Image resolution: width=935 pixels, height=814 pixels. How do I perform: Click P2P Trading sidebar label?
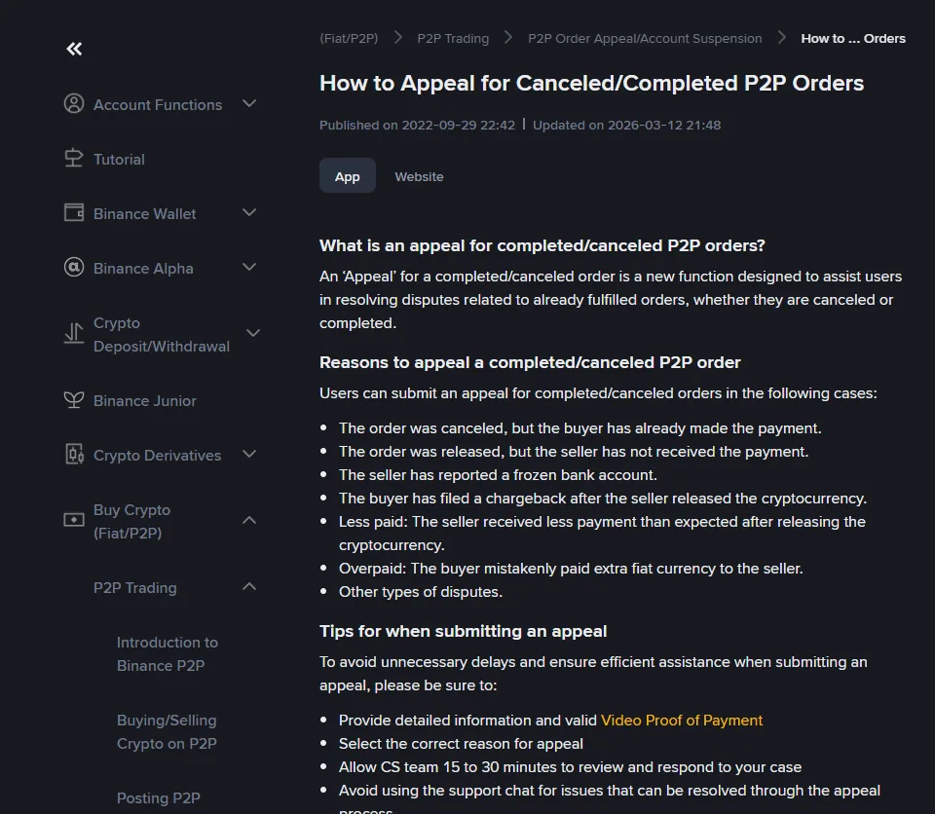(x=135, y=588)
